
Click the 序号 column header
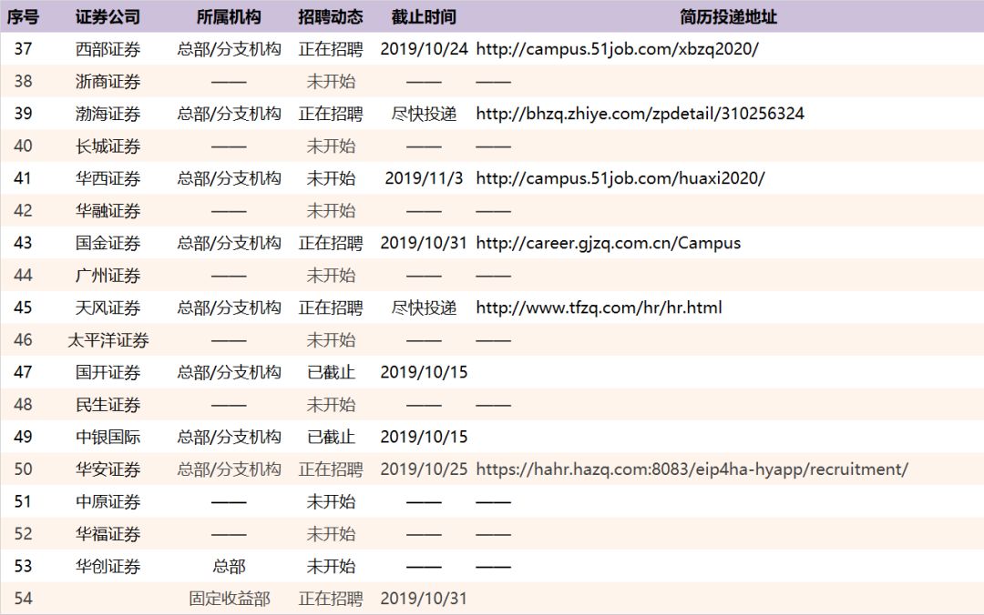click(x=23, y=17)
